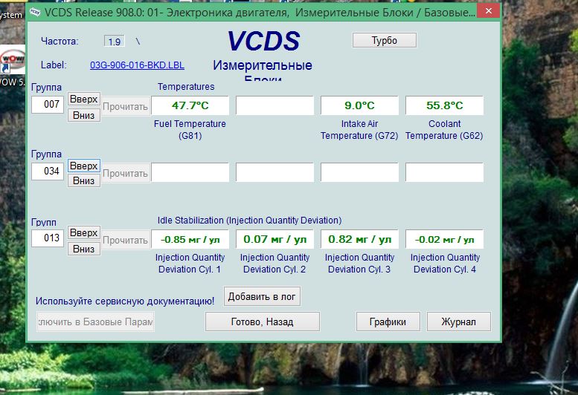Open the WOW desktop shortcut icon

click(12, 59)
